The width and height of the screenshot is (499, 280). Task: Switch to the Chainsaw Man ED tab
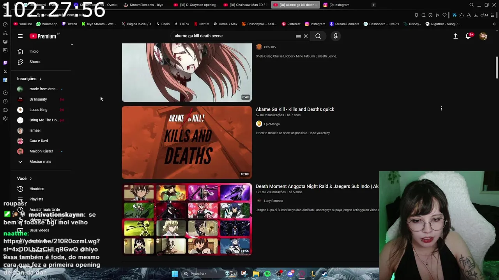coord(245,5)
